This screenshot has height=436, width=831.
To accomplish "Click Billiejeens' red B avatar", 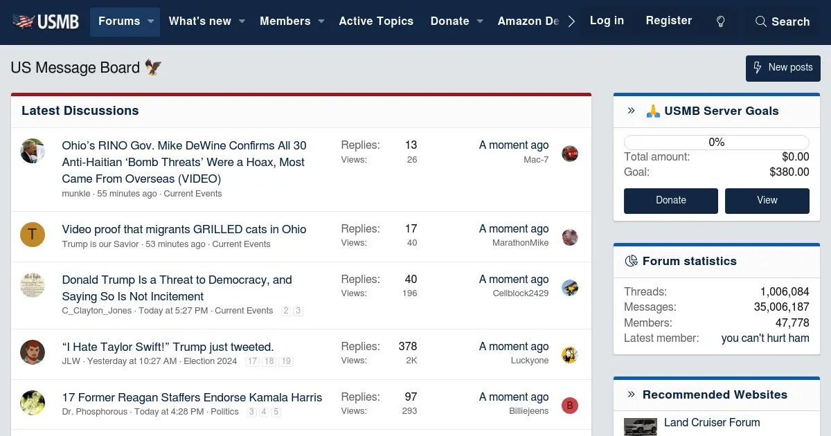I will click(569, 406).
